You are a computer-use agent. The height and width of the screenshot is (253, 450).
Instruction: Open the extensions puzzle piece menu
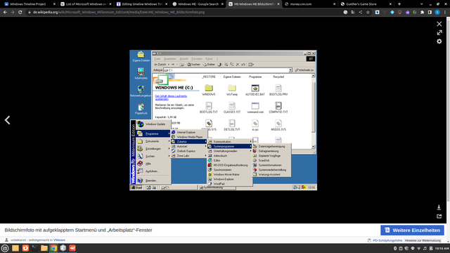[x=422, y=13]
